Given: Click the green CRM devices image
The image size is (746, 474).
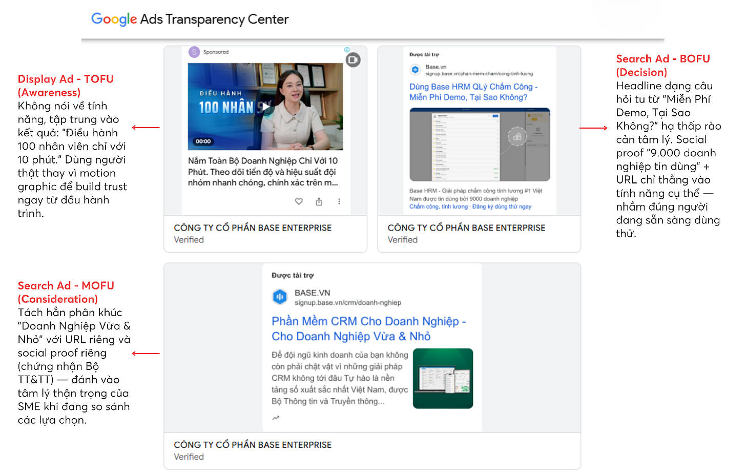Looking at the screenshot, I should click(443, 378).
